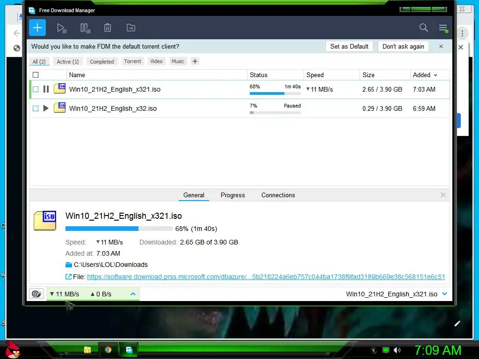Open the browser three-dot menu behind FDM
Viewport: 479px width, 359px height.
pos(462,33)
